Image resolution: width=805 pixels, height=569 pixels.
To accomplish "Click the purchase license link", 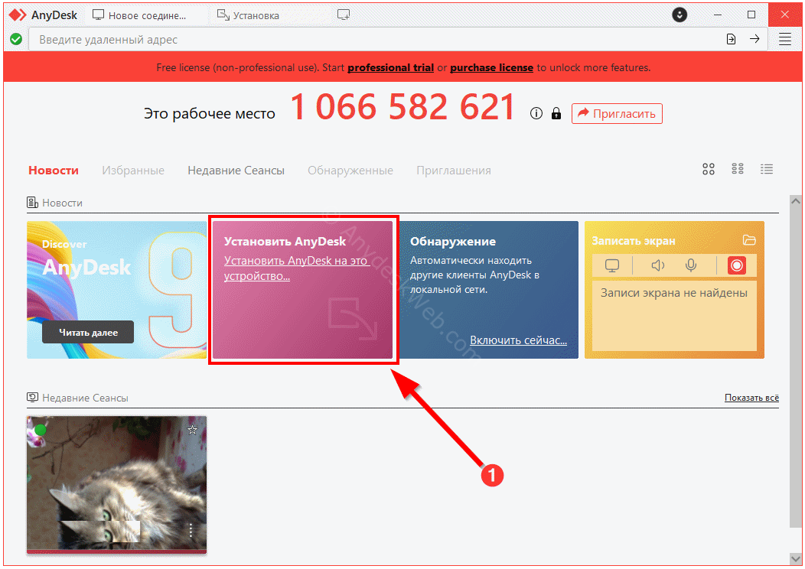I will coord(492,68).
